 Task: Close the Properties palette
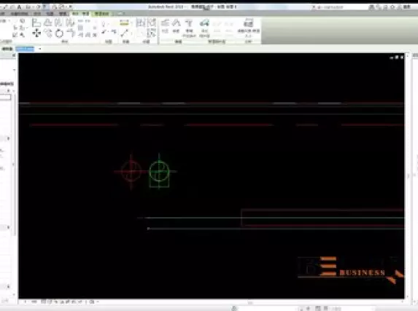click(x=14, y=55)
